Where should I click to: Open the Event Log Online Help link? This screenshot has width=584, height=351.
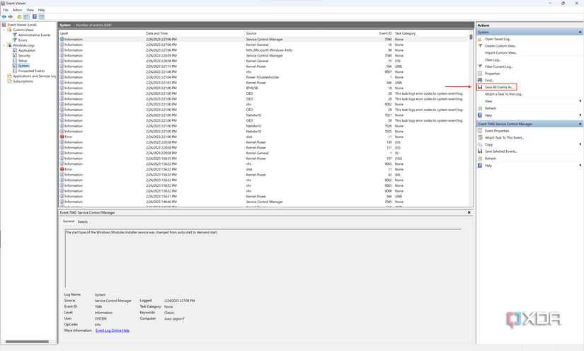[x=113, y=330]
